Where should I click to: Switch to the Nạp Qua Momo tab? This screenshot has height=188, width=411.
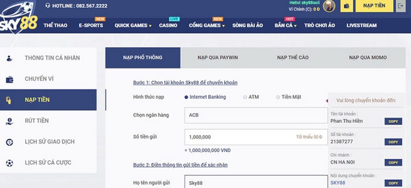click(368, 57)
